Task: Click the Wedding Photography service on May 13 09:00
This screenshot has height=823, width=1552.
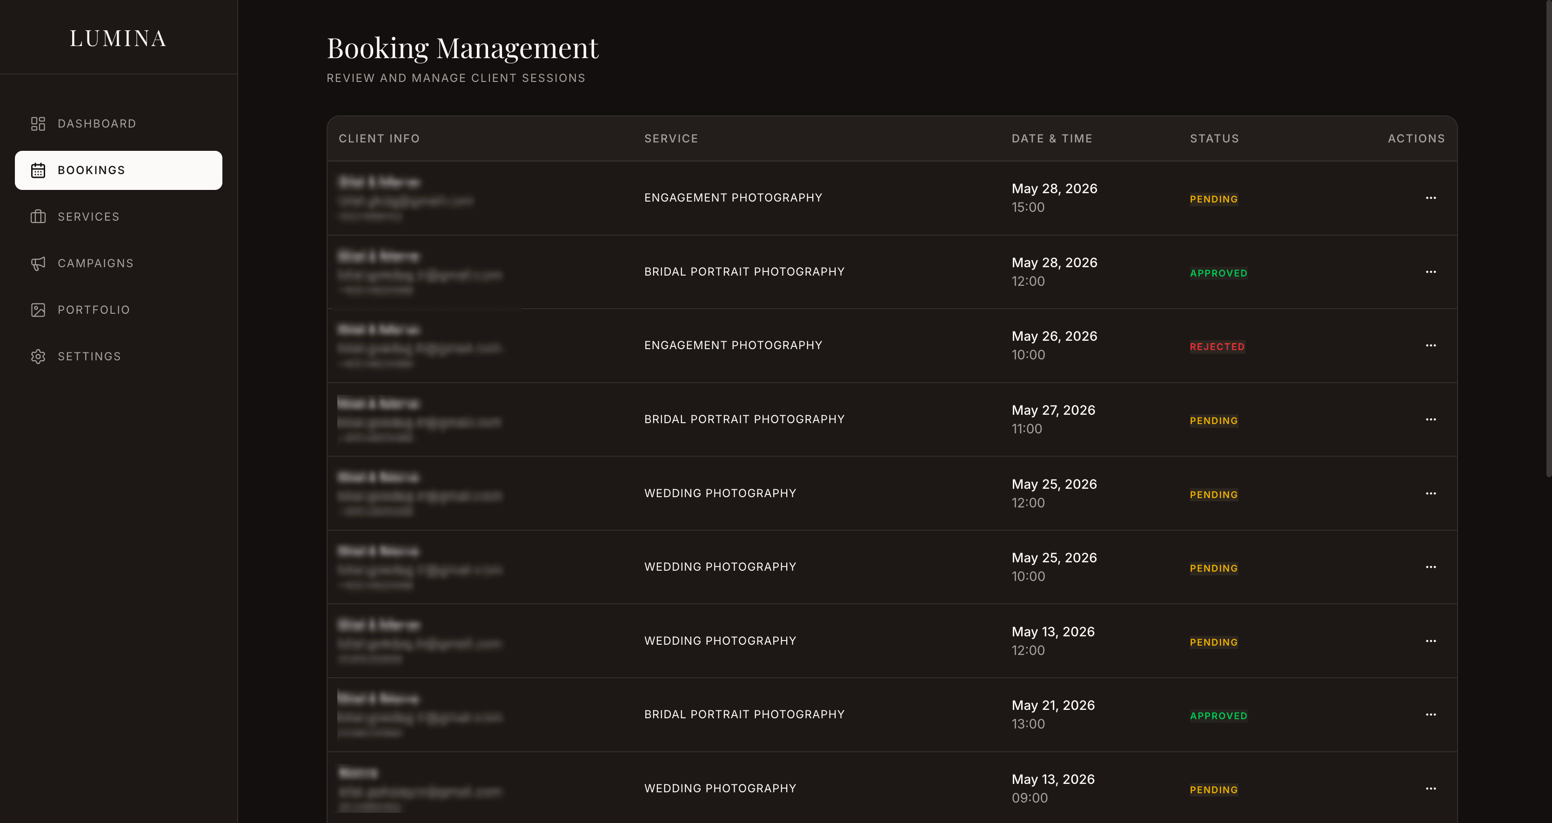Action: tap(720, 788)
